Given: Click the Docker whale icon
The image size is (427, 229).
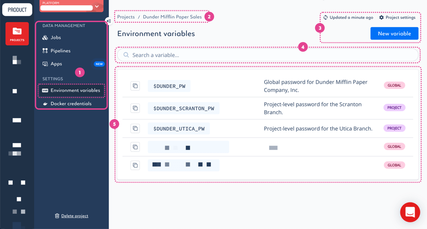Looking at the screenshot, I should [x=45, y=104].
